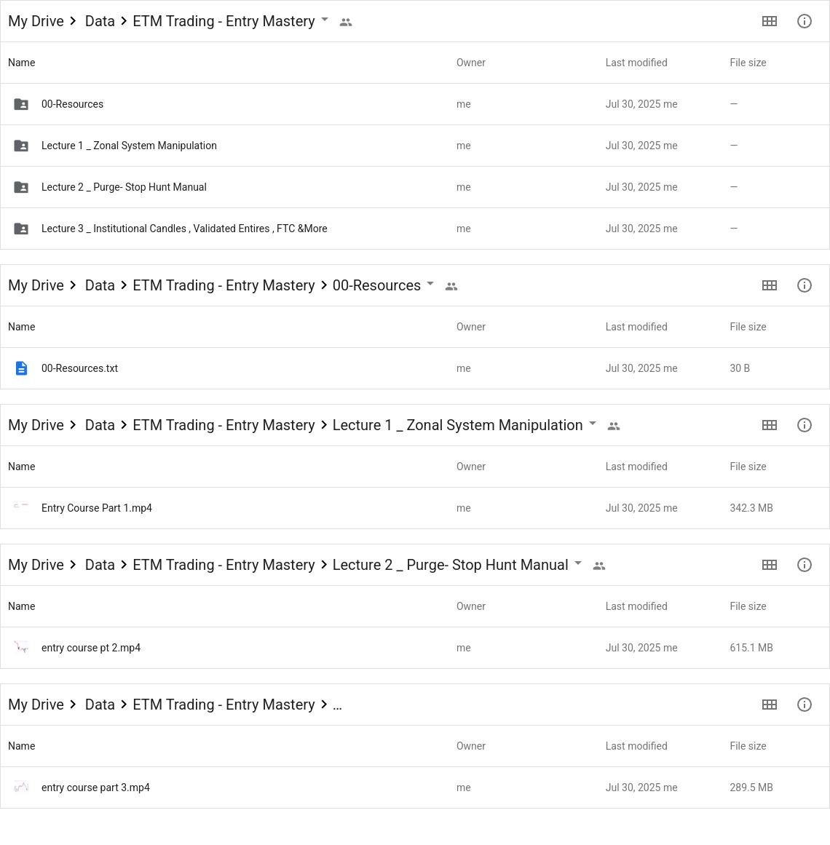Click the 615.1 MB file size value

point(751,647)
